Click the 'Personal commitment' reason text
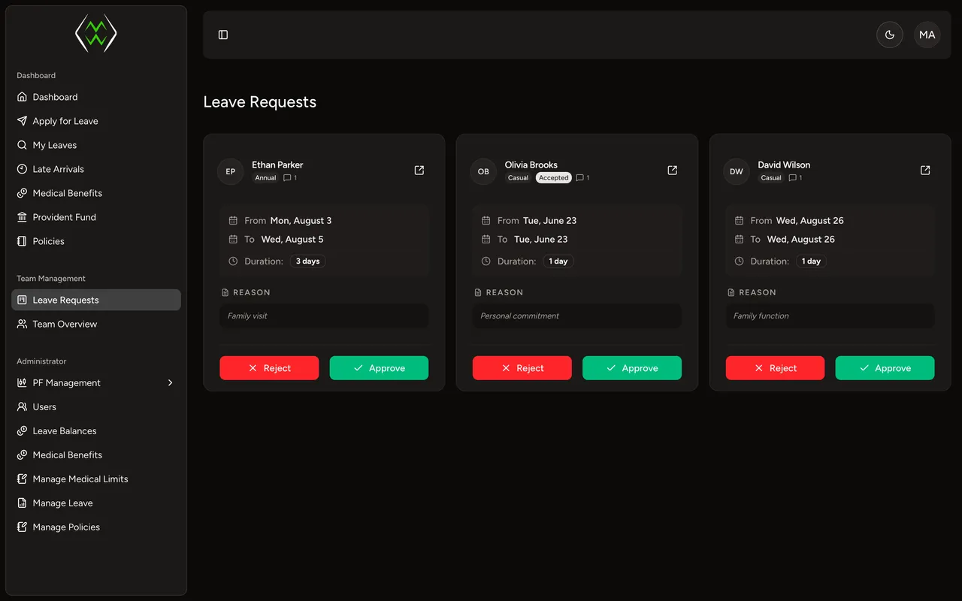Image resolution: width=962 pixels, height=601 pixels. click(520, 316)
